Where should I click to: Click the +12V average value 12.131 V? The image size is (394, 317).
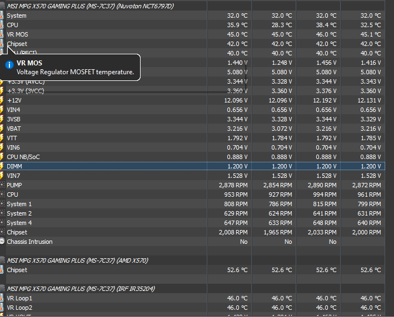[369, 100]
